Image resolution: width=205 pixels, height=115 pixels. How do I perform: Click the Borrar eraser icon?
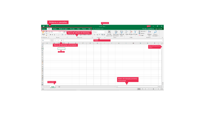(139, 35)
